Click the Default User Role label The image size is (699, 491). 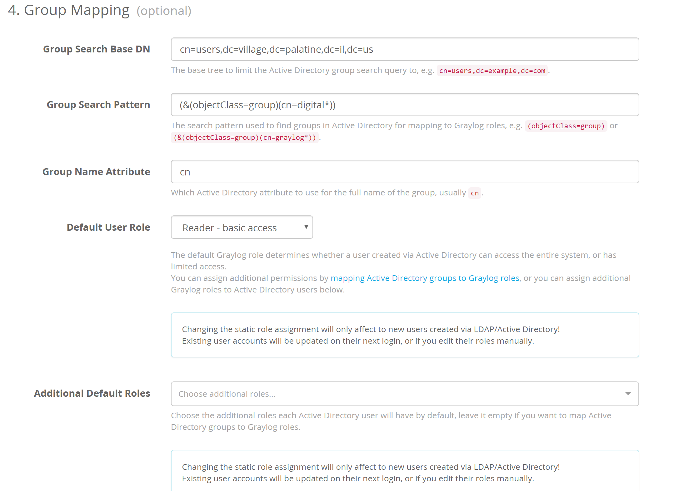coord(108,227)
